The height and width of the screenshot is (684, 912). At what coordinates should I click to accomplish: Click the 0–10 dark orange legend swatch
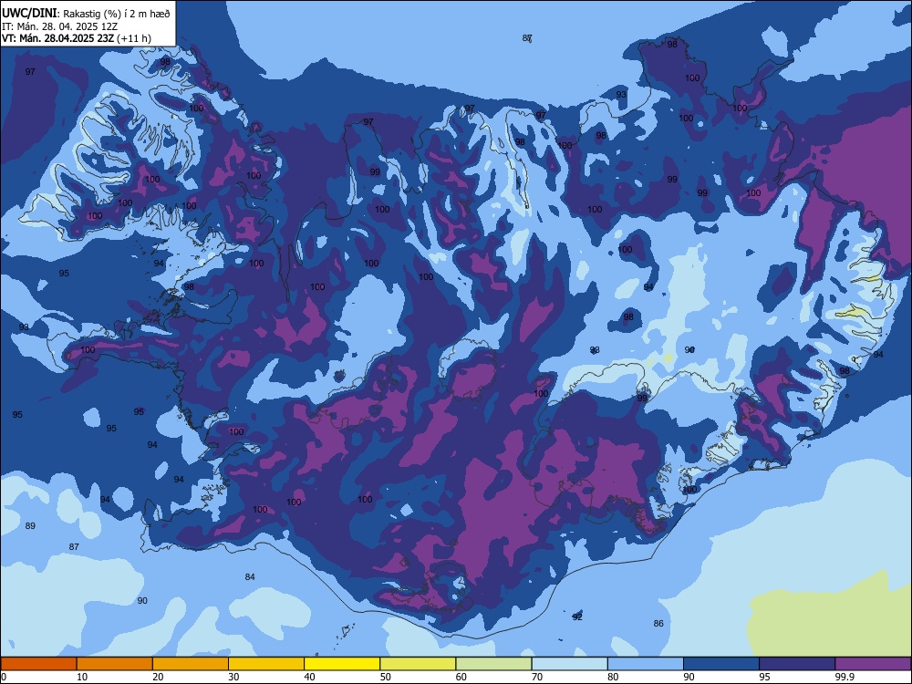[x=38, y=664]
